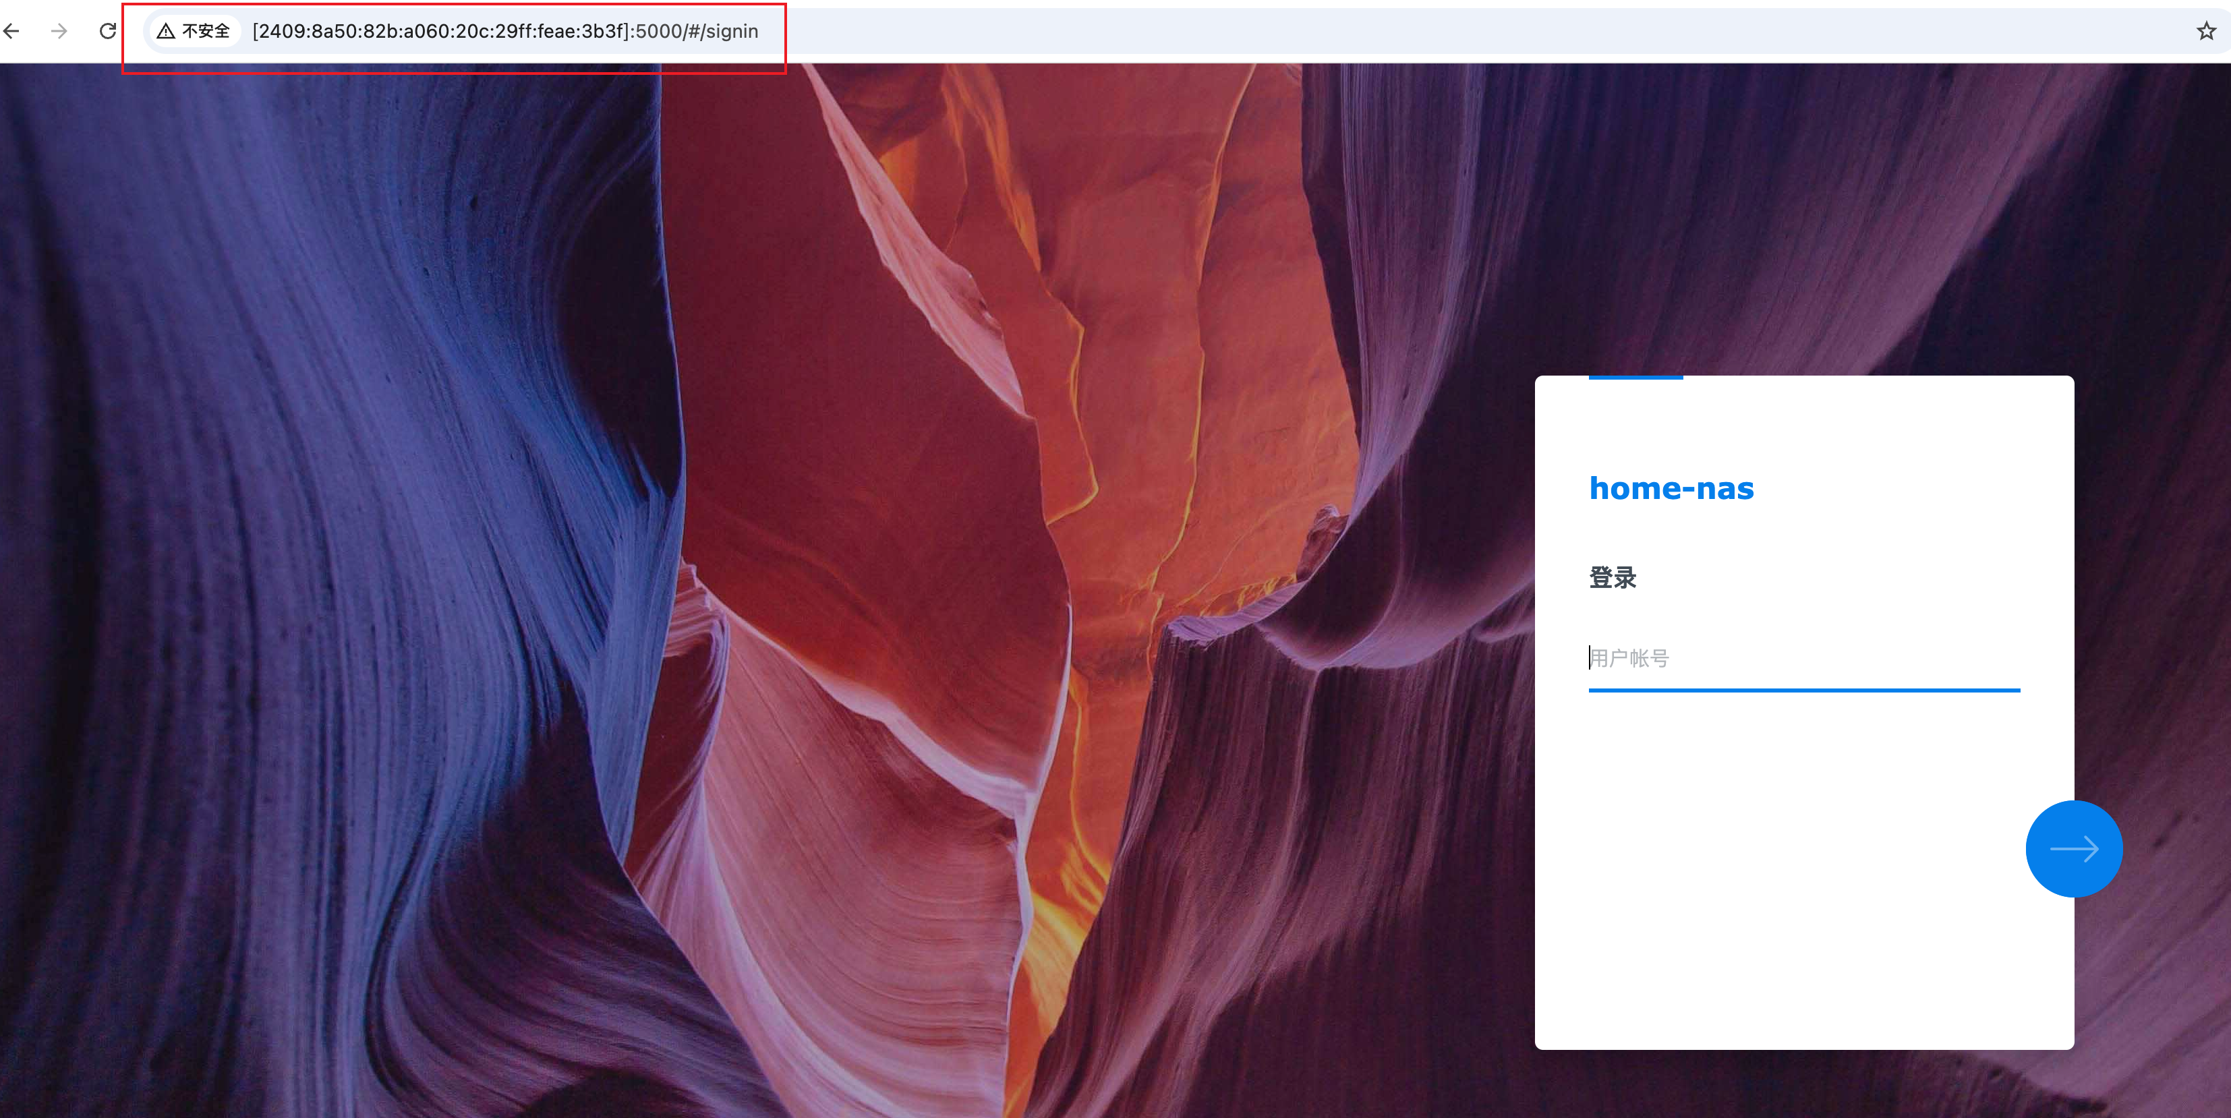Viewport: 2231px width, 1118px height.
Task: Click the browser forward arrow
Action: pos(59,31)
